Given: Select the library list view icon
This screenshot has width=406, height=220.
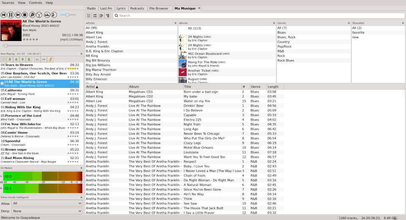Looking at the screenshot, I should click(88, 16).
